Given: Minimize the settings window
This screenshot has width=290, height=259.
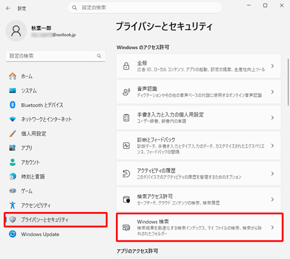Looking at the screenshot, I should tap(249, 5).
